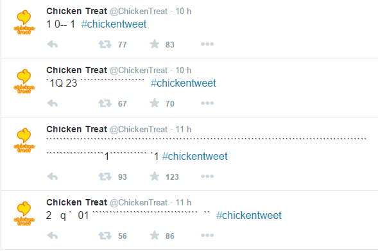The width and height of the screenshot is (378, 251).
Task: Reply to the '1Q 23' tweet
Action: [53, 103]
